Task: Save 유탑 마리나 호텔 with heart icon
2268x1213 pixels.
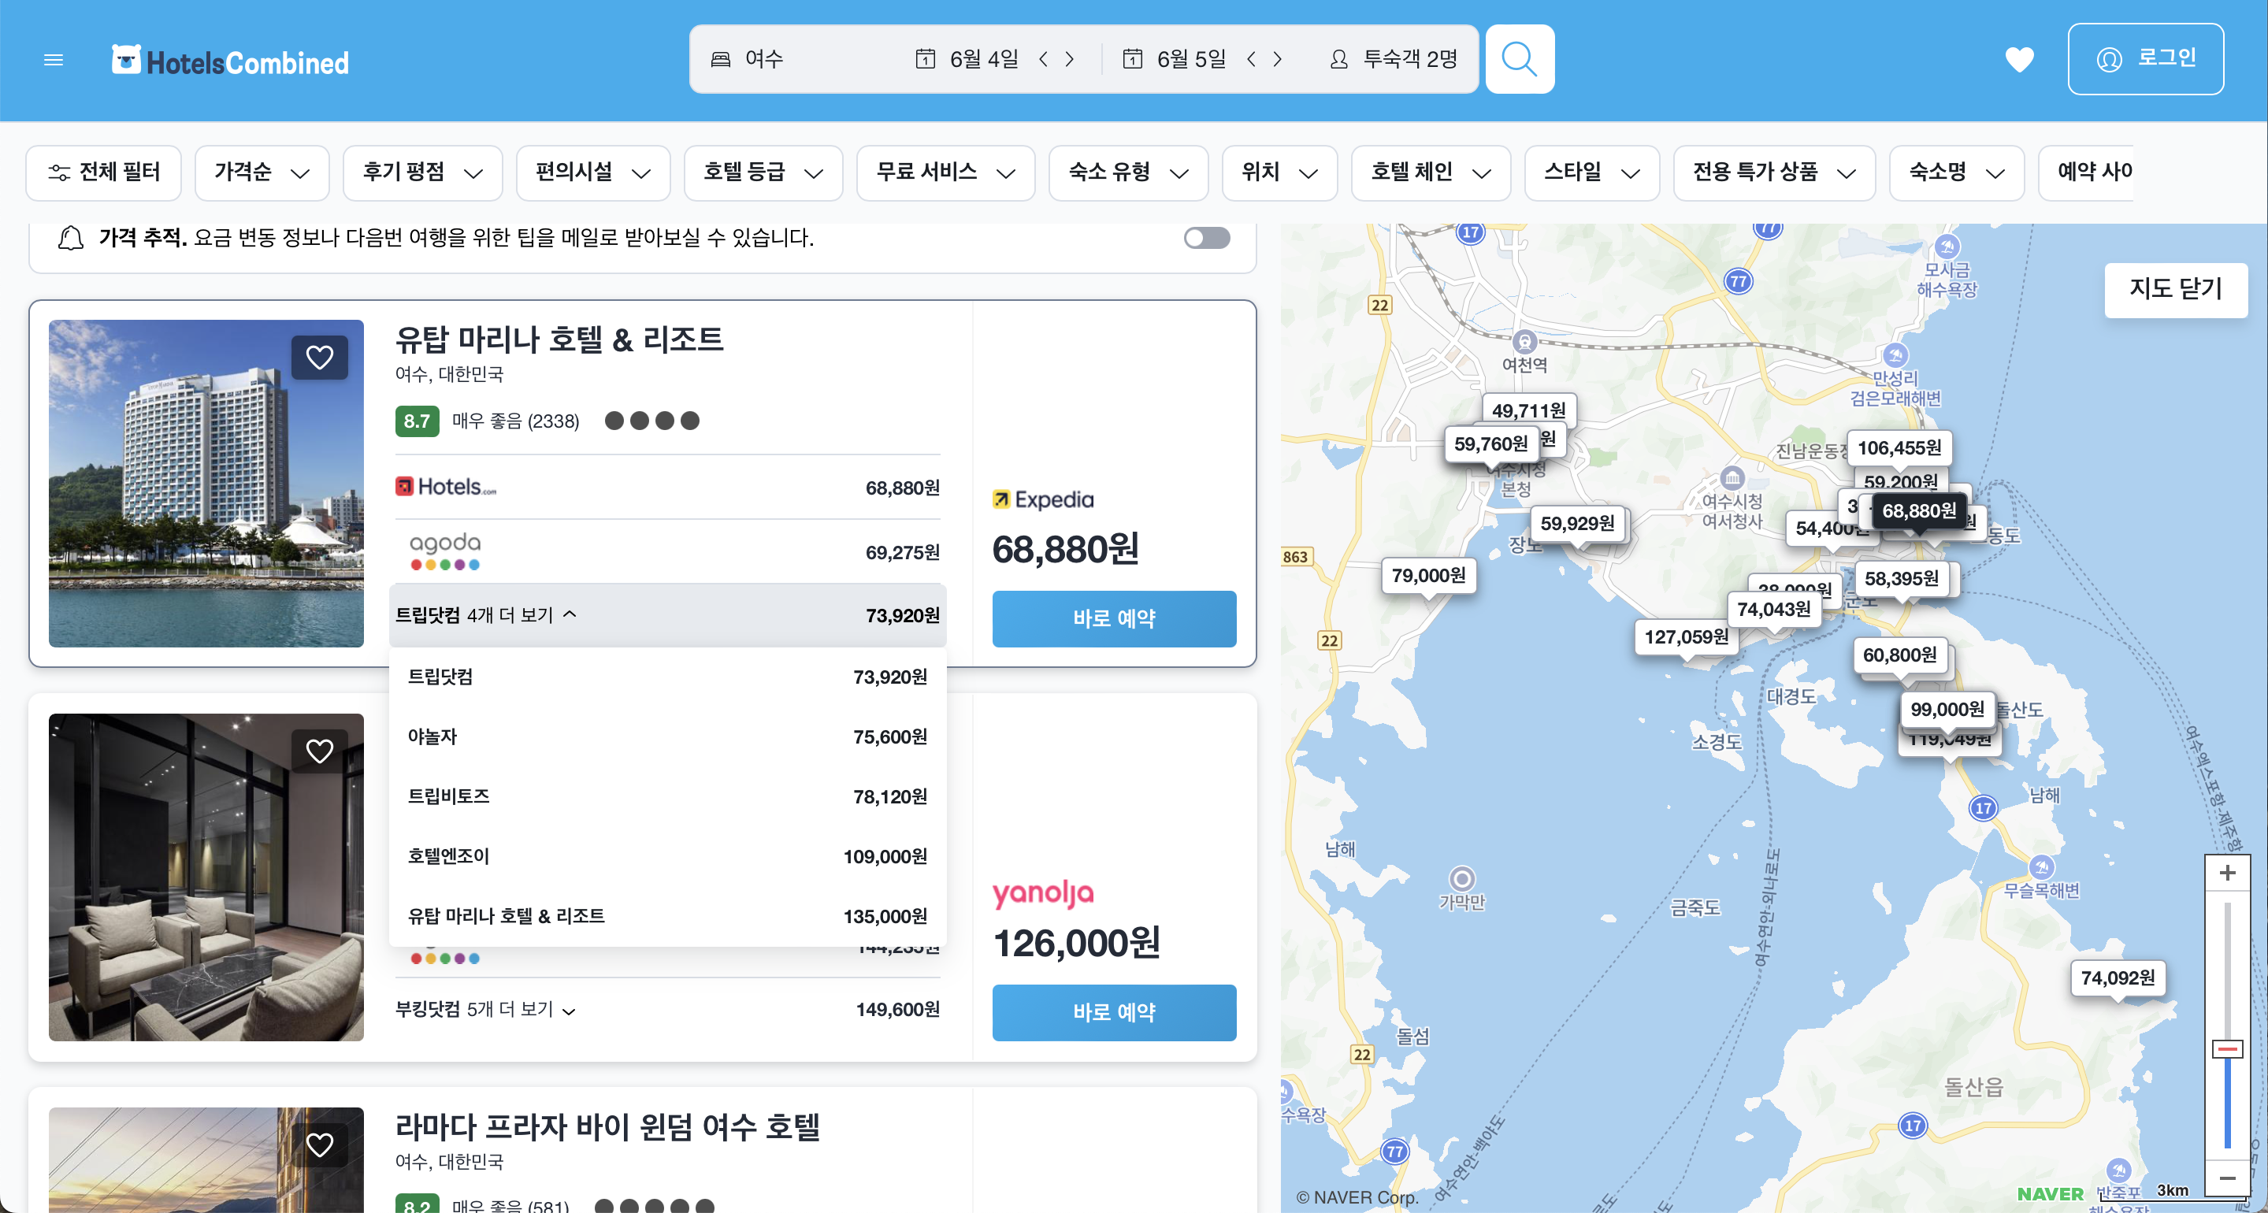Action: click(320, 358)
